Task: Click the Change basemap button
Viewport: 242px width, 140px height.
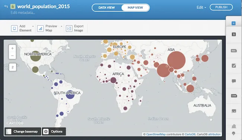Action: tap(23, 131)
